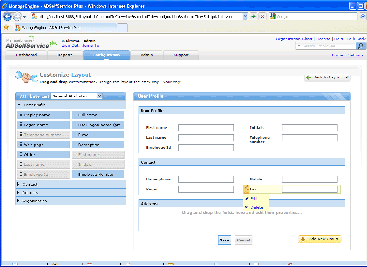This screenshot has width=367, height=267.
Task: Click the ADSelfService Plus logo
Action: coord(31,42)
